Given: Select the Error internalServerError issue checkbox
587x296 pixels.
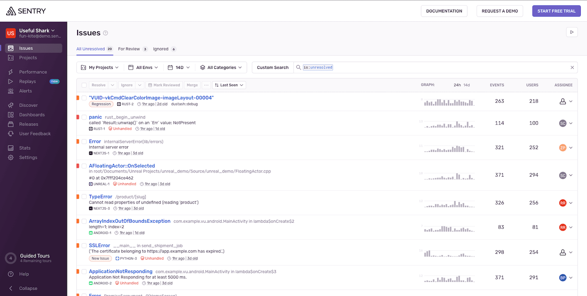Looking at the screenshot, I should click(x=84, y=142).
